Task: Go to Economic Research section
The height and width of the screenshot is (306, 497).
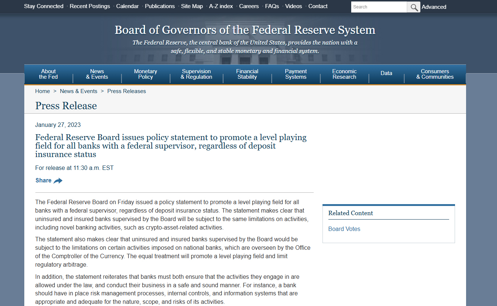Action: coord(344,74)
